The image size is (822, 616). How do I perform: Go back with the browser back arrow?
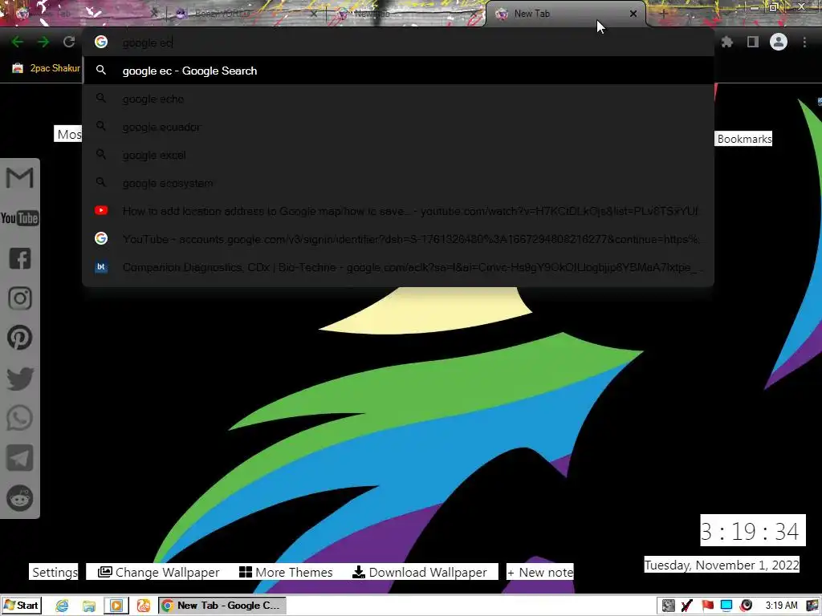tap(18, 42)
